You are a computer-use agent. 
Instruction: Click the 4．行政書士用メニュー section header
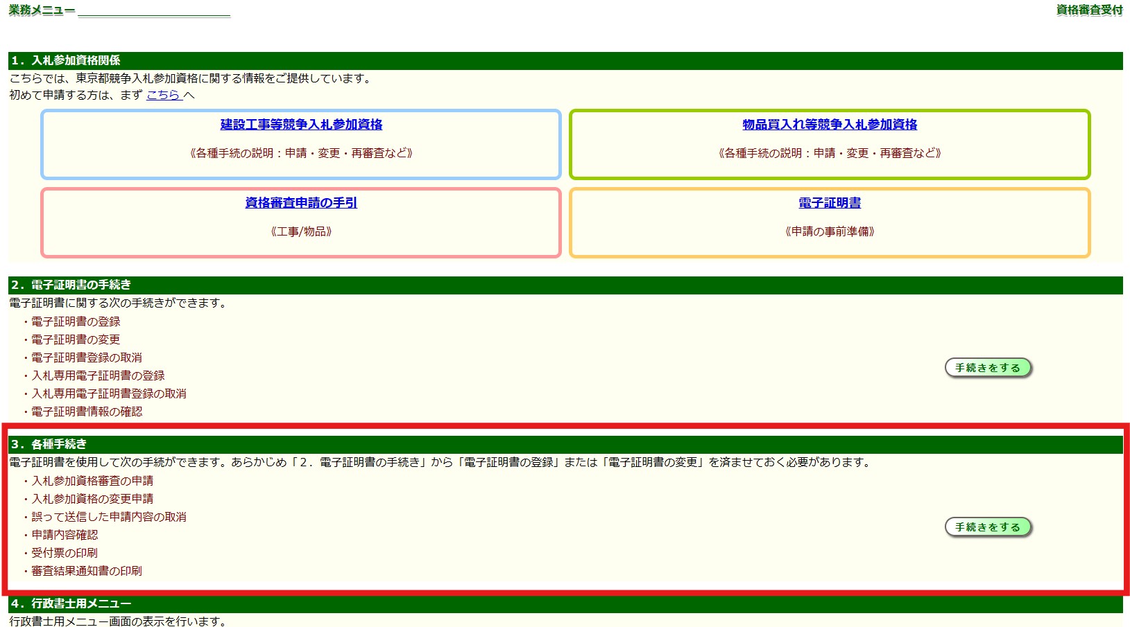[565, 604]
